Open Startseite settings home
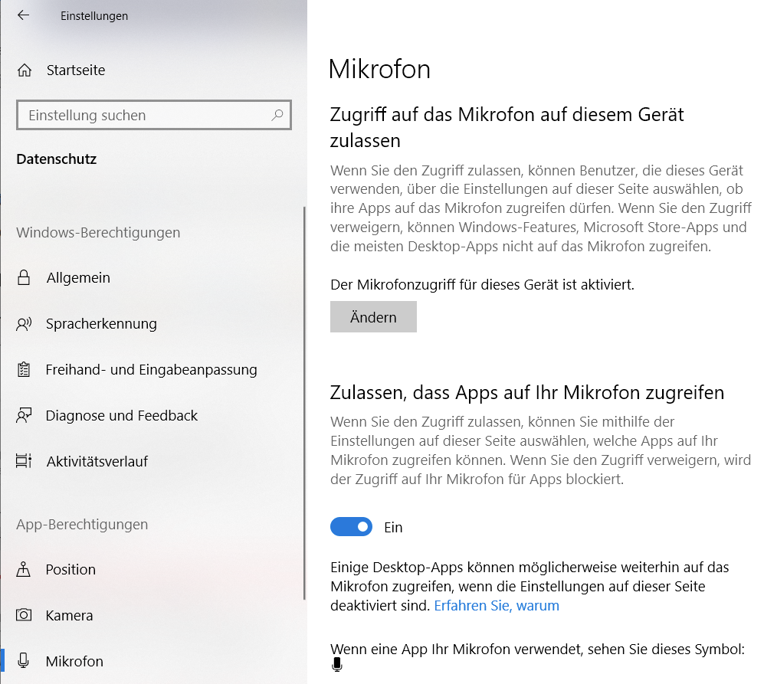 coord(76,70)
